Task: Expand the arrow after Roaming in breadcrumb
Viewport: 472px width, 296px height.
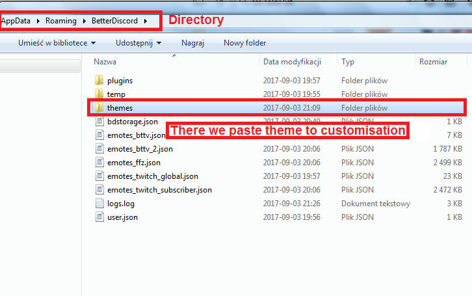Action: coord(85,21)
